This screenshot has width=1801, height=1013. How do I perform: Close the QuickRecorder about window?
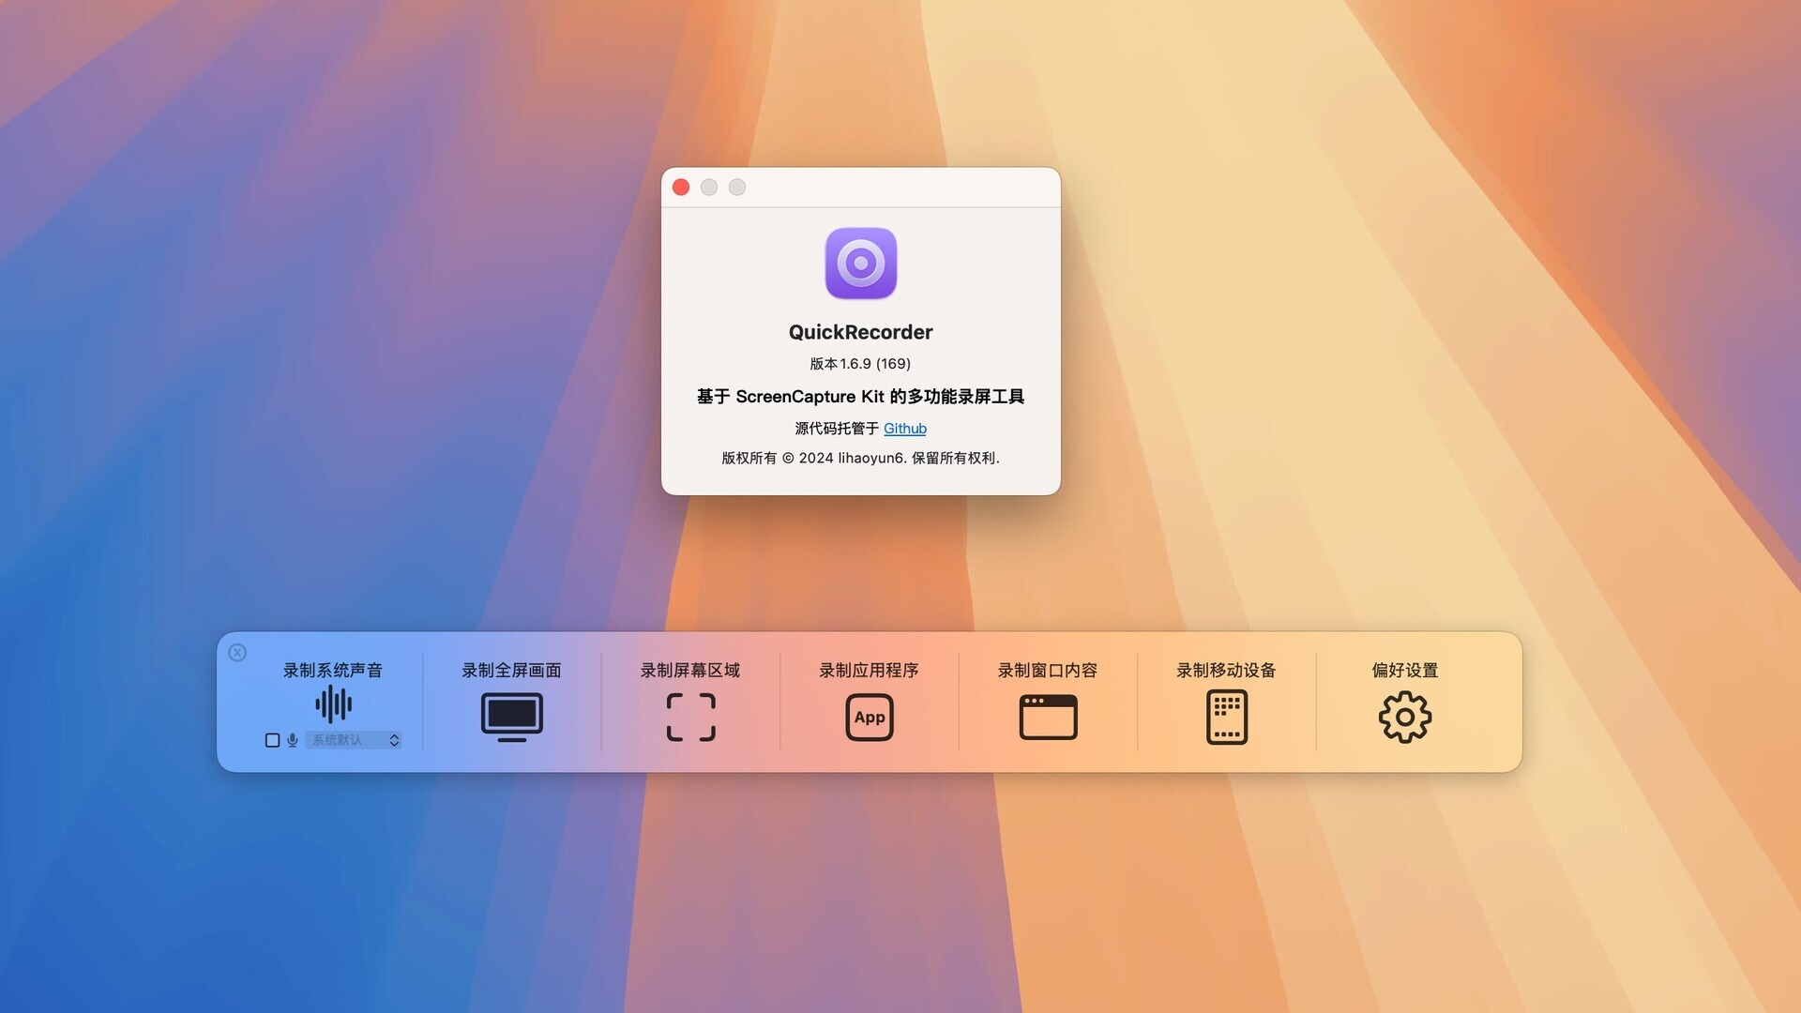681,188
